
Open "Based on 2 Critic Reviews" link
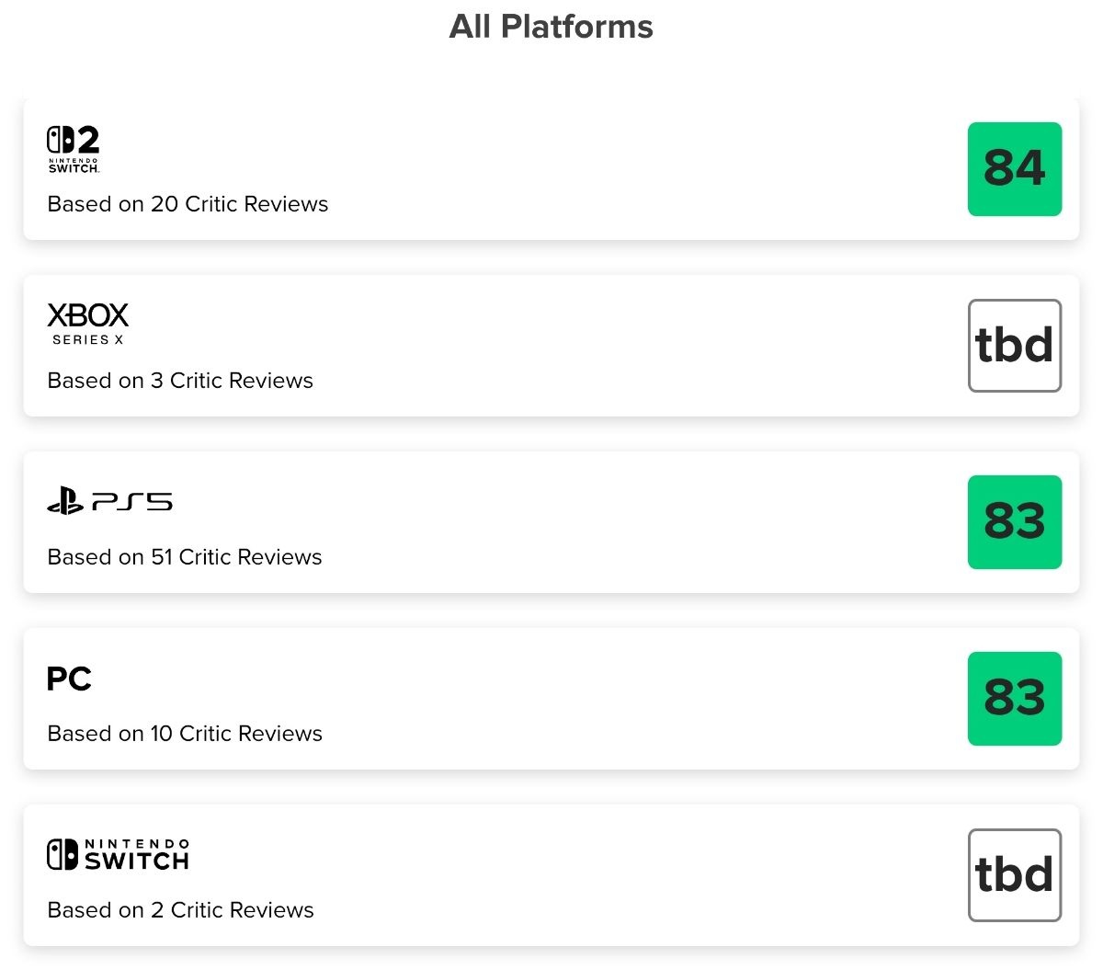pyautogui.click(x=180, y=910)
